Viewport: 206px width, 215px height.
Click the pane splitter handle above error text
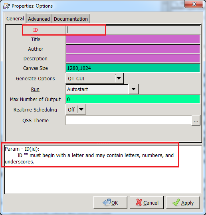tap(104, 144)
